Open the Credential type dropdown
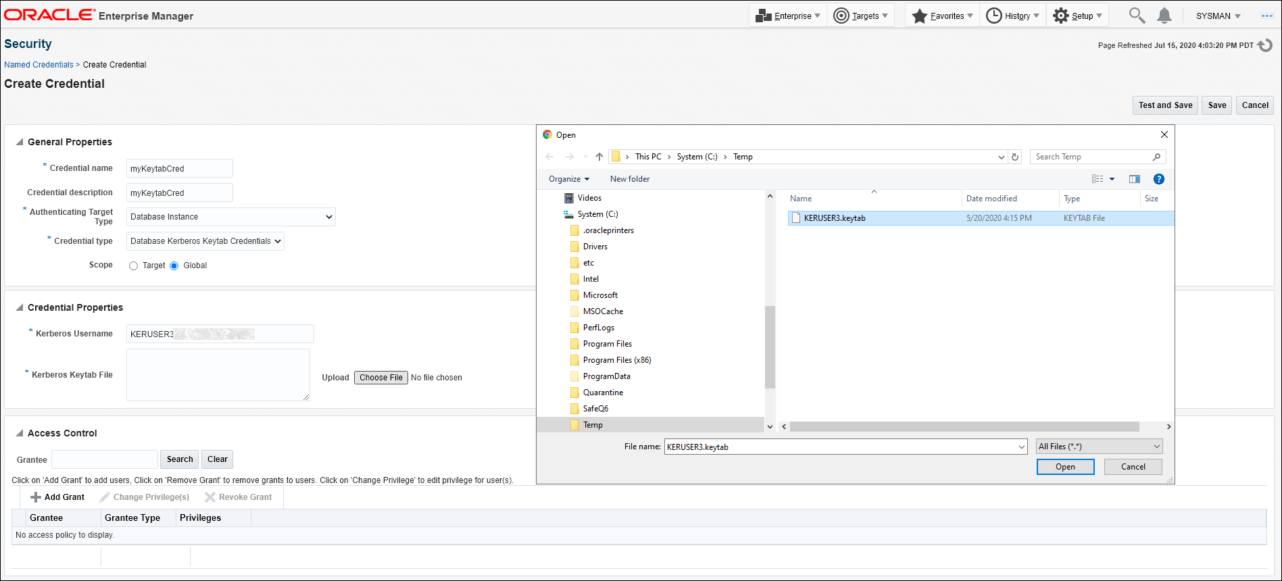Viewport: 1282px width, 581px height. (x=205, y=241)
